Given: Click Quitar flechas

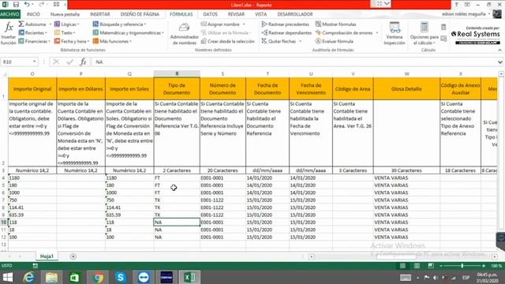Looking at the screenshot, I should pyautogui.click(x=279, y=41).
